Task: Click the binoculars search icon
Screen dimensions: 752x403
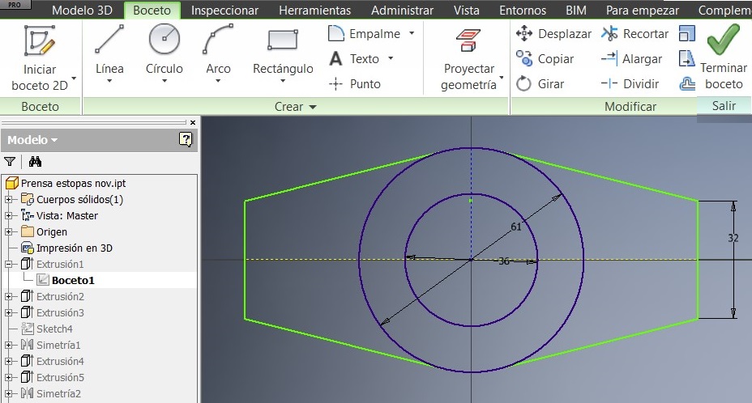Action: pos(35,162)
